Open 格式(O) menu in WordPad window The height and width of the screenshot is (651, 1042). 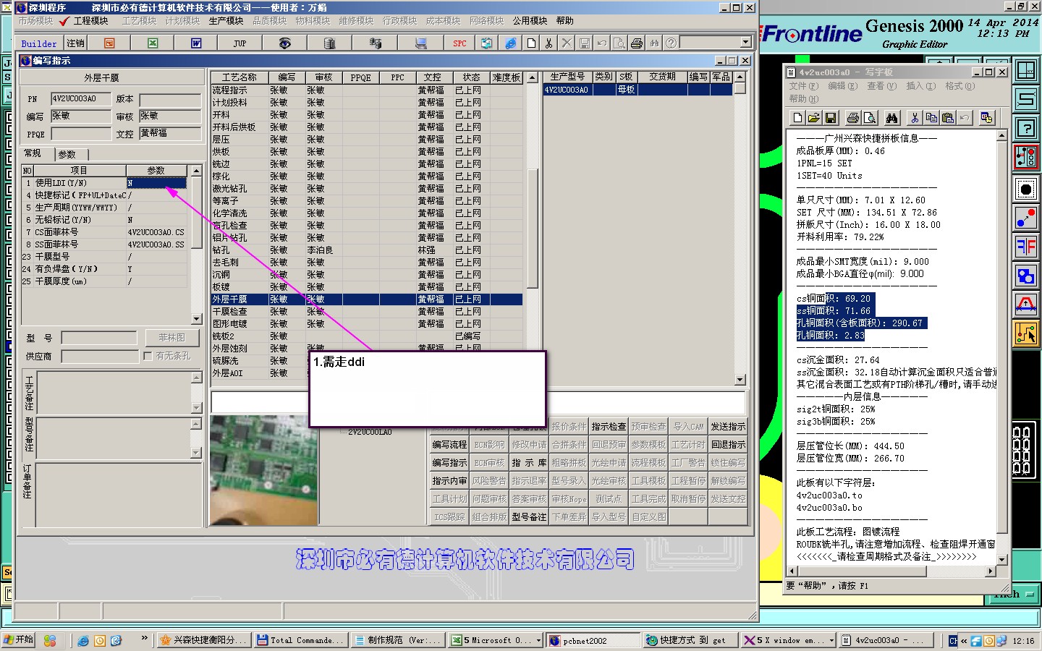(x=960, y=86)
